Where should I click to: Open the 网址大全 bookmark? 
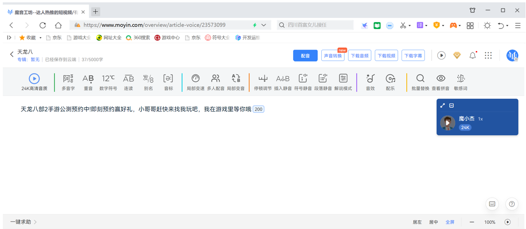point(108,38)
